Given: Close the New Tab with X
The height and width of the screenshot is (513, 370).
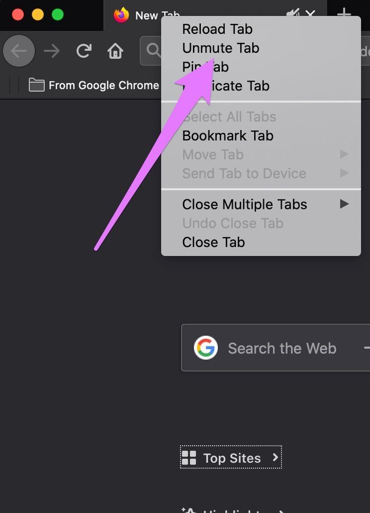Looking at the screenshot, I should (x=310, y=14).
